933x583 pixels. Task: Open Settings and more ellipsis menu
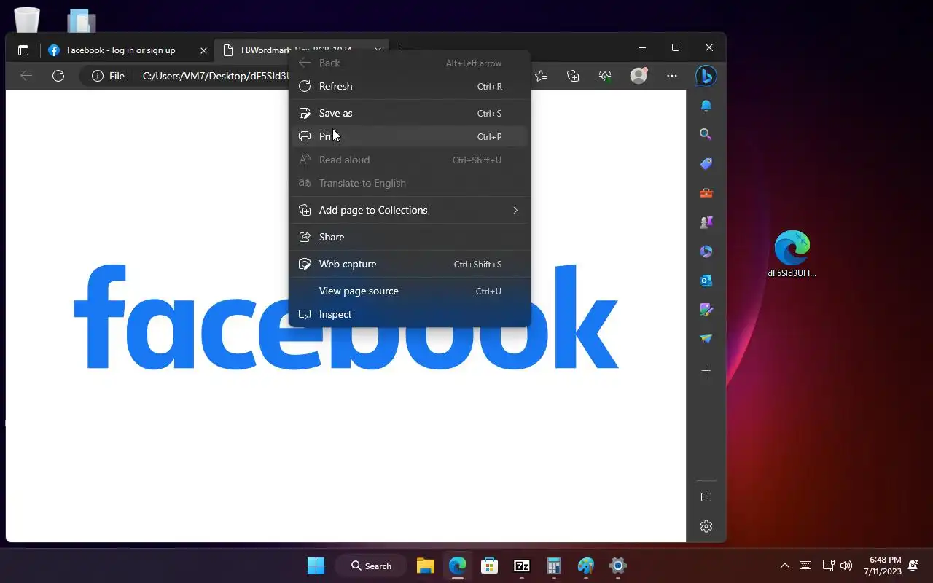672,76
